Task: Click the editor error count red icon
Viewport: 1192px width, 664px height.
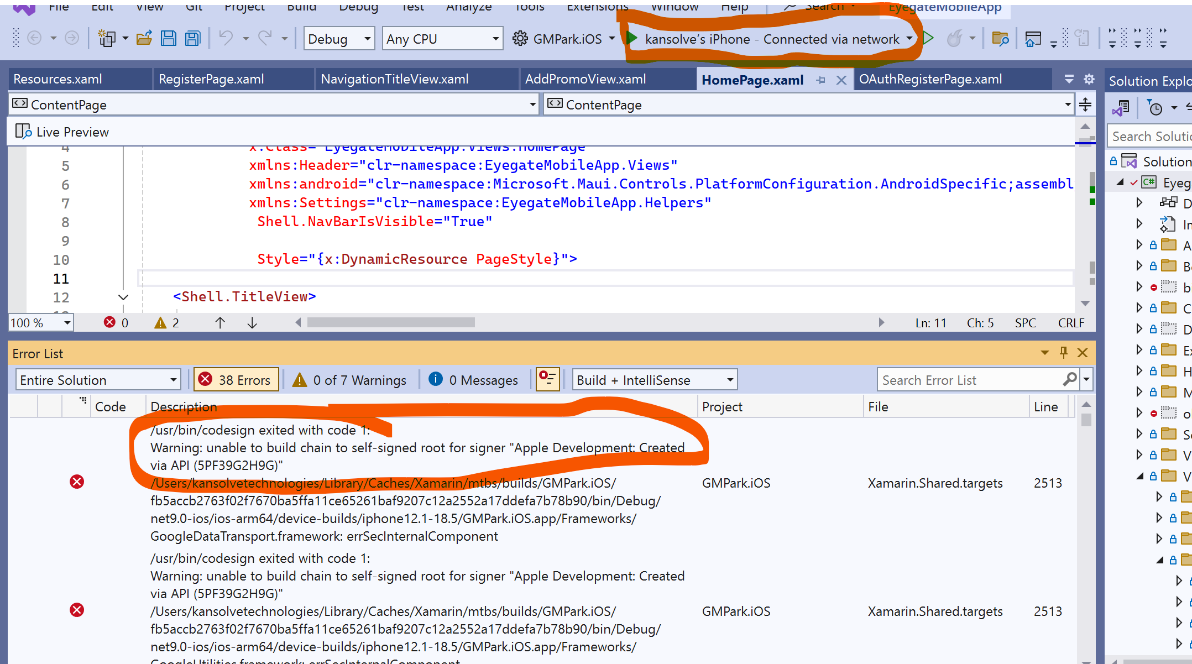Action: tap(109, 322)
